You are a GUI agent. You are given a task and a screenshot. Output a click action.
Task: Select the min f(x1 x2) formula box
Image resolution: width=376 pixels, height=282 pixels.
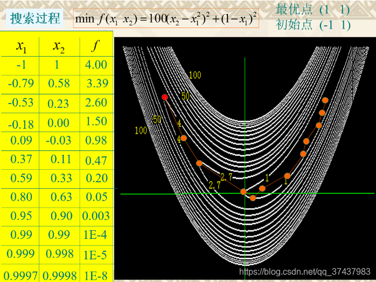(x=166, y=18)
